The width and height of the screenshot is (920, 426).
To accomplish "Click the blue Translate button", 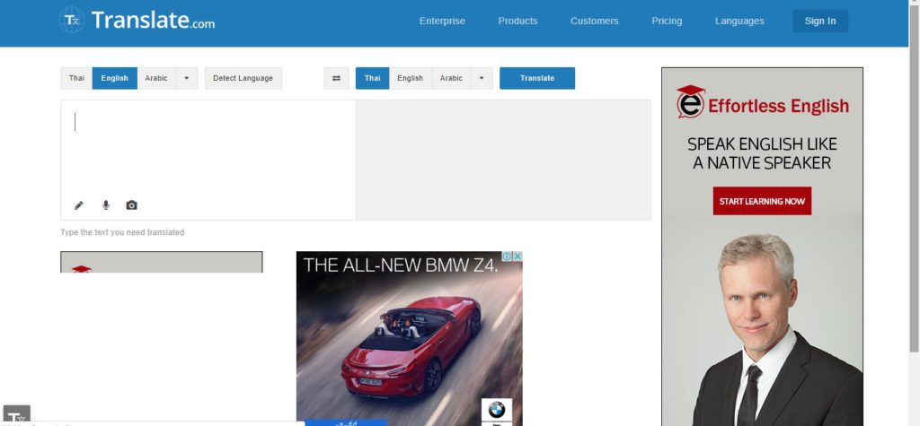I will [x=537, y=78].
